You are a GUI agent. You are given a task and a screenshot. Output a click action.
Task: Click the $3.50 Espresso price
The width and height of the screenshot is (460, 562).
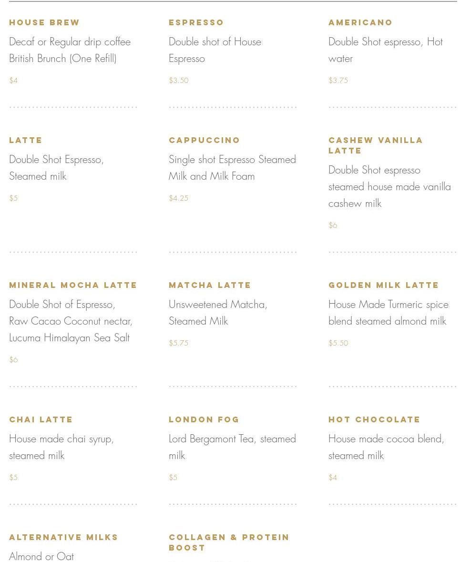tap(179, 81)
